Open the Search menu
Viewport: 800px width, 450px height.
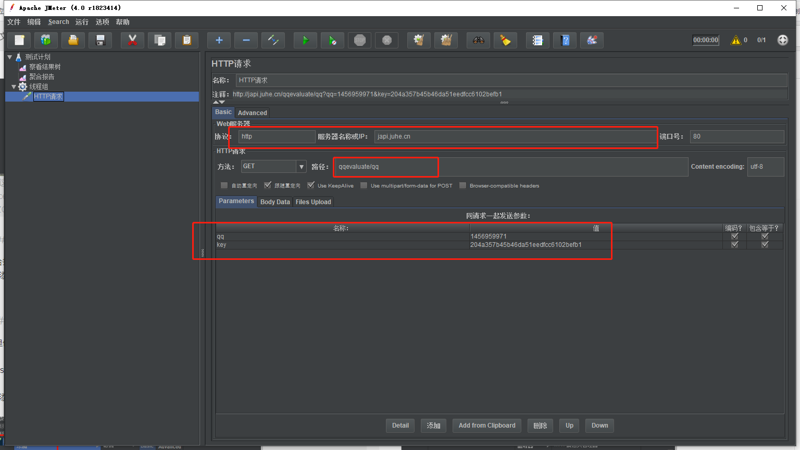[58, 22]
